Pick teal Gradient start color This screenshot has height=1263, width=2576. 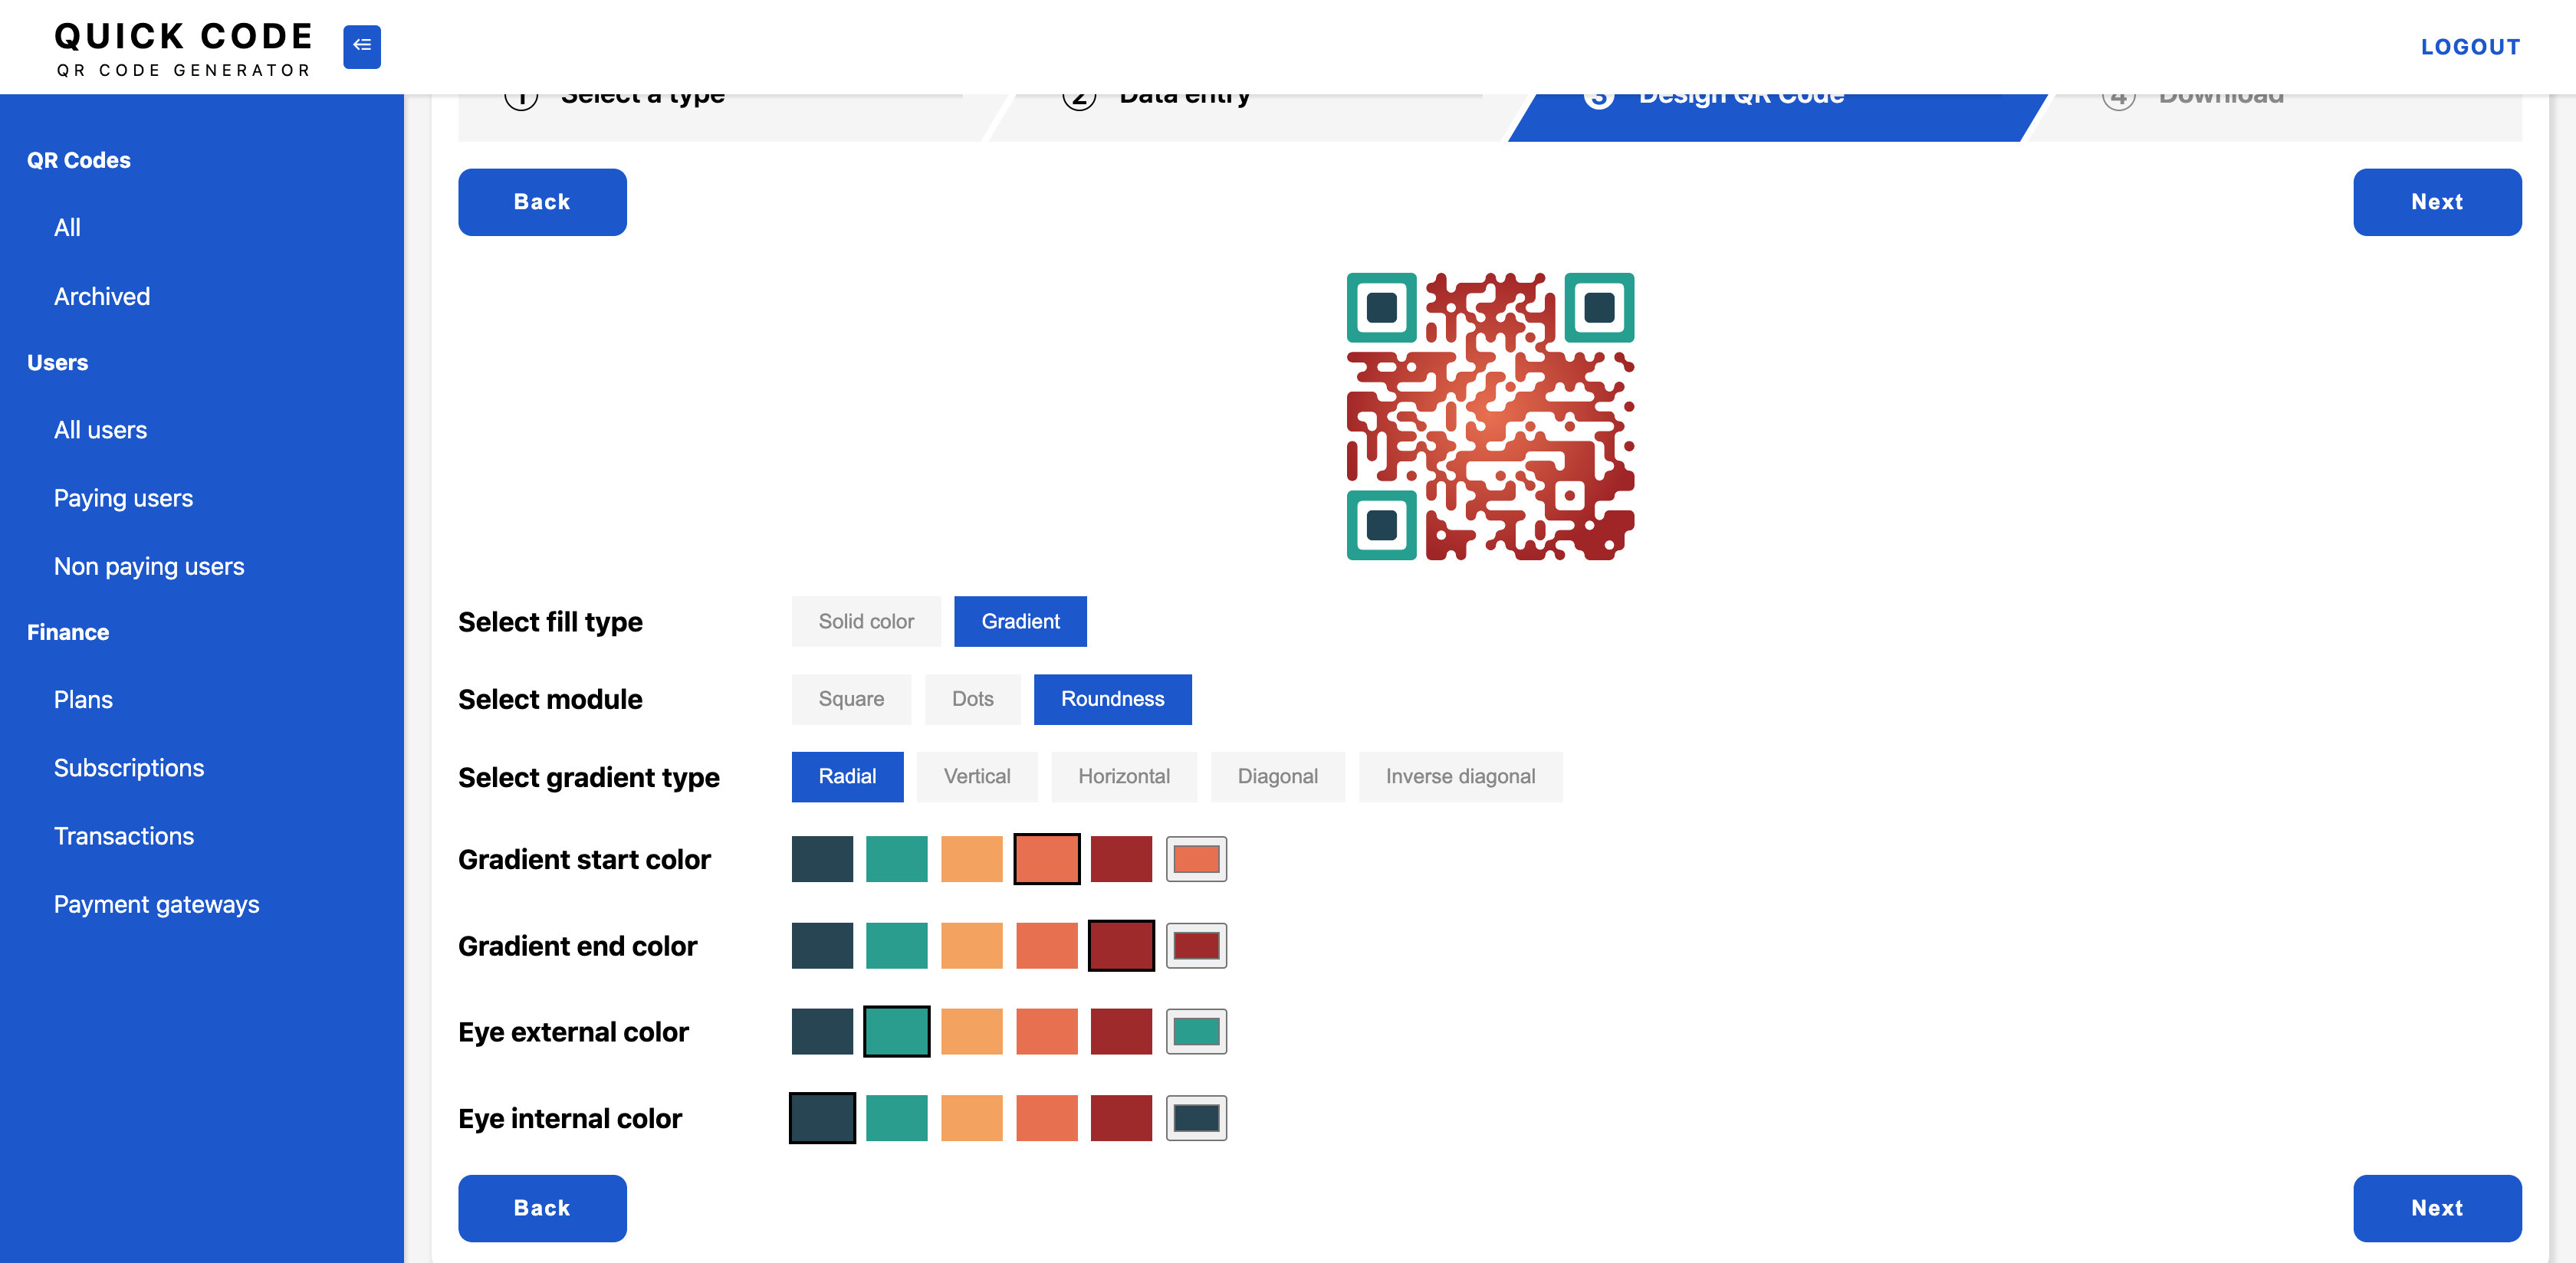tap(896, 859)
